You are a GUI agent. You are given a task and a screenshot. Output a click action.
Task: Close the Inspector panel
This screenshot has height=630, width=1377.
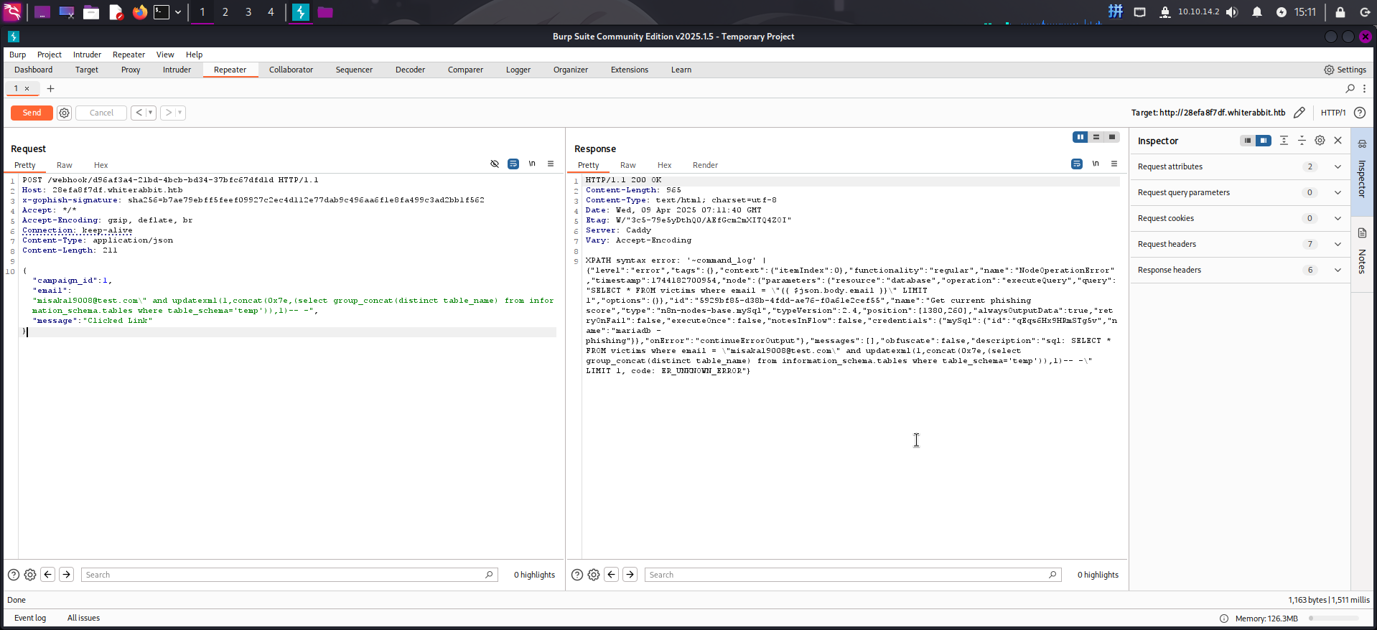1338,141
